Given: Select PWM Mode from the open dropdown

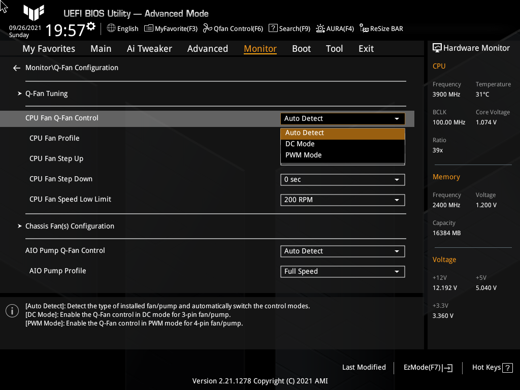Looking at the screenshot, I should (x=342, y=155).
